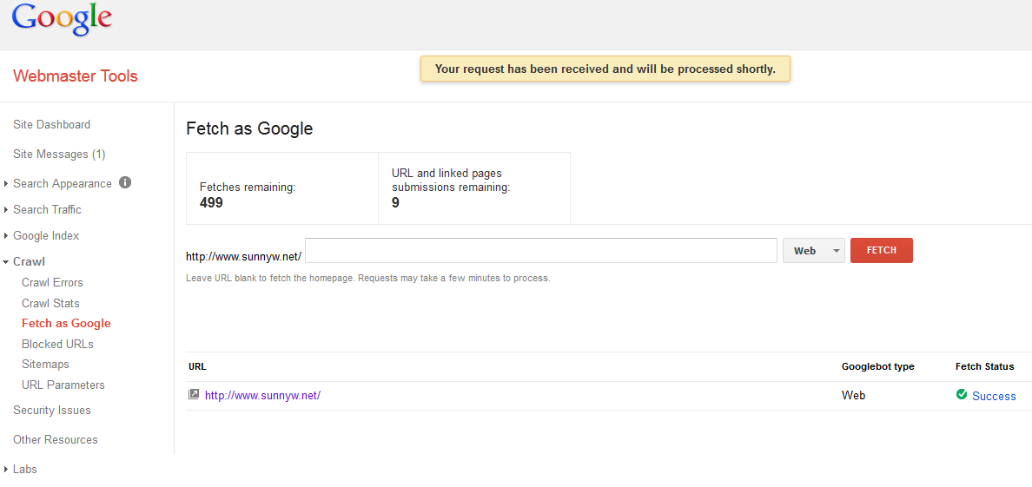Open the Web Googlebot type dropdown
This screenshot has width=1032, height=487.
point(813,250)
